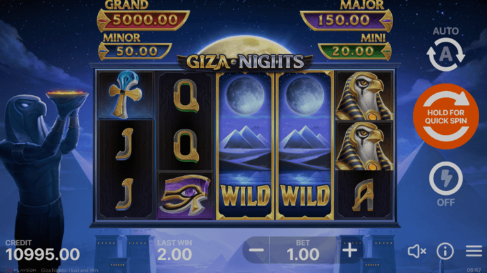Increase the bet with plus button
The width and height of the screenshot is (487, 273).
(349, 250)
